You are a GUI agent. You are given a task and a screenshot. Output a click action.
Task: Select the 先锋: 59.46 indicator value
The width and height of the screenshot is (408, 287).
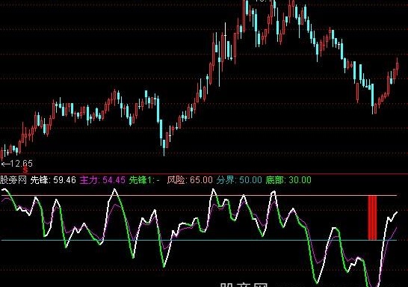tap(53, 180)
